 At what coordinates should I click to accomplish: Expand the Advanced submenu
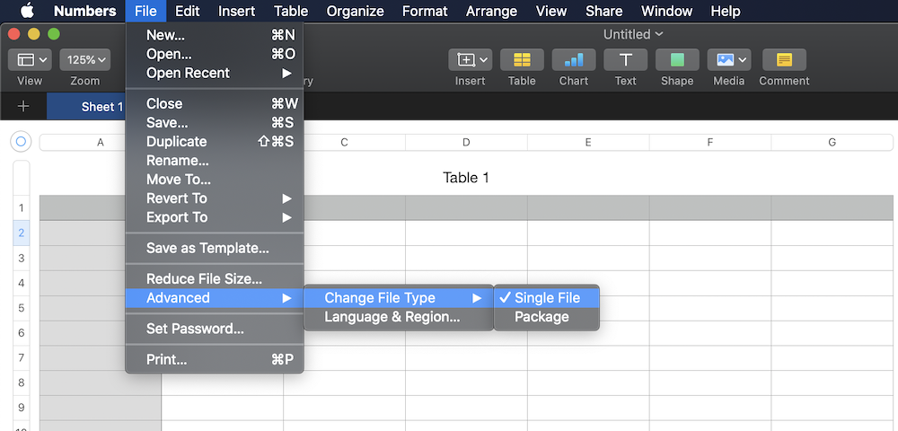pyautogui.click(x=215, y=297)
